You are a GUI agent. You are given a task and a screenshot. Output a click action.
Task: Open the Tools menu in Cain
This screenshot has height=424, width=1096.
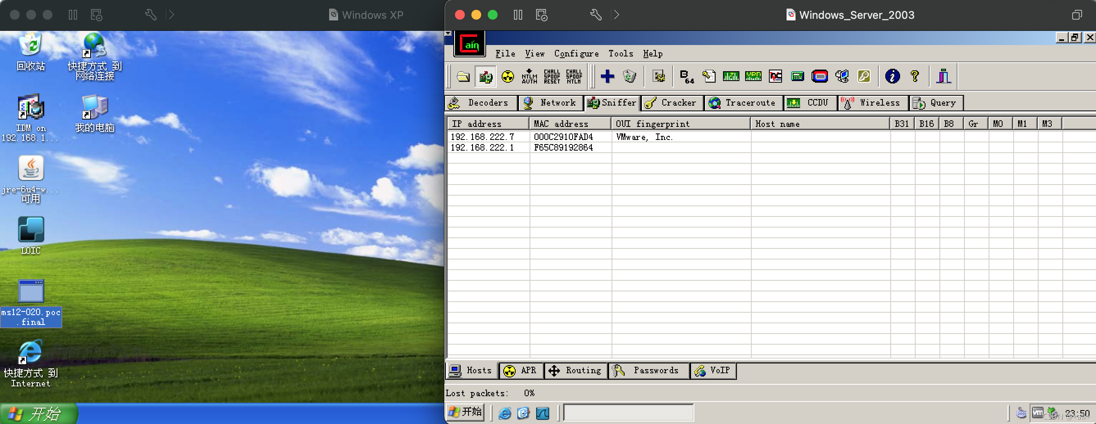[620, 54]
